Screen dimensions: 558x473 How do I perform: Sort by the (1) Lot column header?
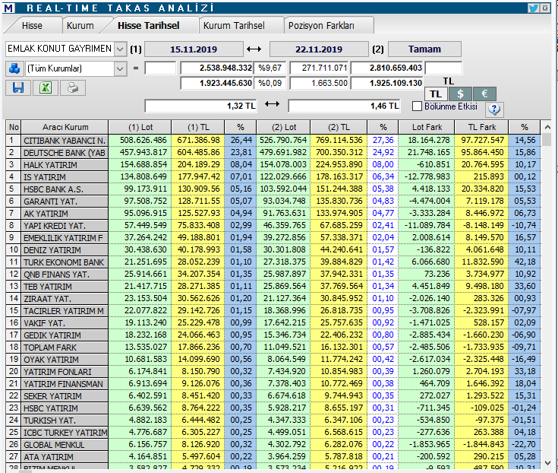pyautogui.click(x=140, y=127)
